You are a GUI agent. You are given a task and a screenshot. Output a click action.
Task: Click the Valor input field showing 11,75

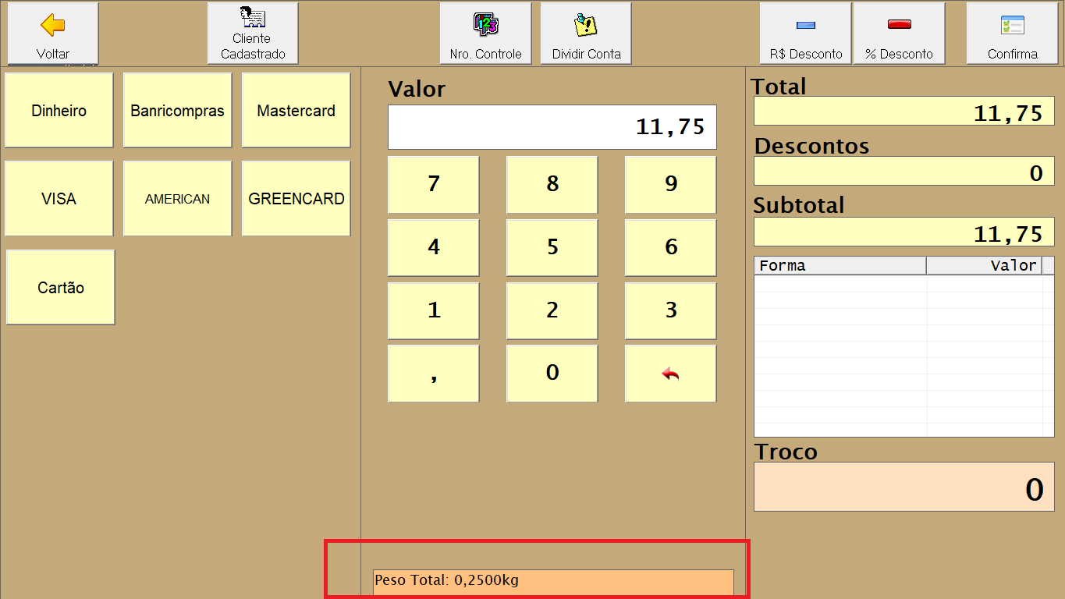pos(552,127)
